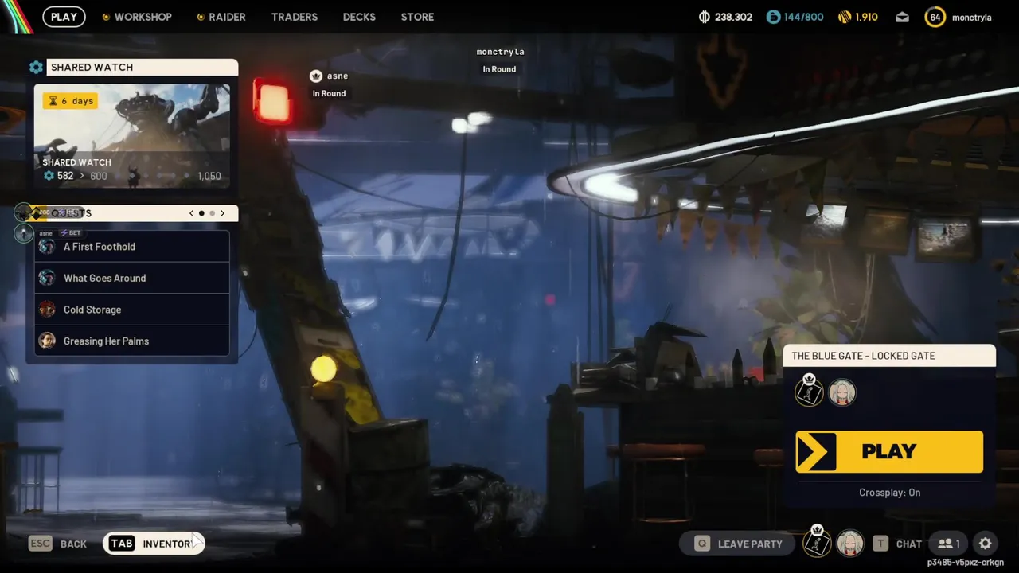This screenshot has height=573, width=1019.
Task: Start match with yellow PLAY button
Action: point(889,451)
